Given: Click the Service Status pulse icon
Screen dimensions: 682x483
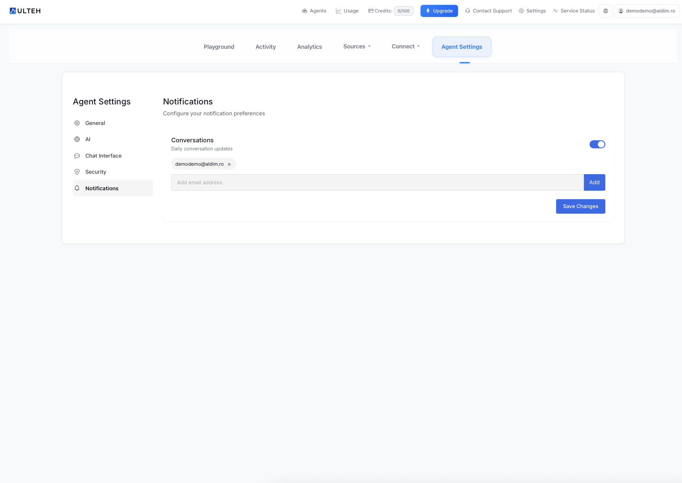Looking at the screenshot, I should tap(555, 11).
